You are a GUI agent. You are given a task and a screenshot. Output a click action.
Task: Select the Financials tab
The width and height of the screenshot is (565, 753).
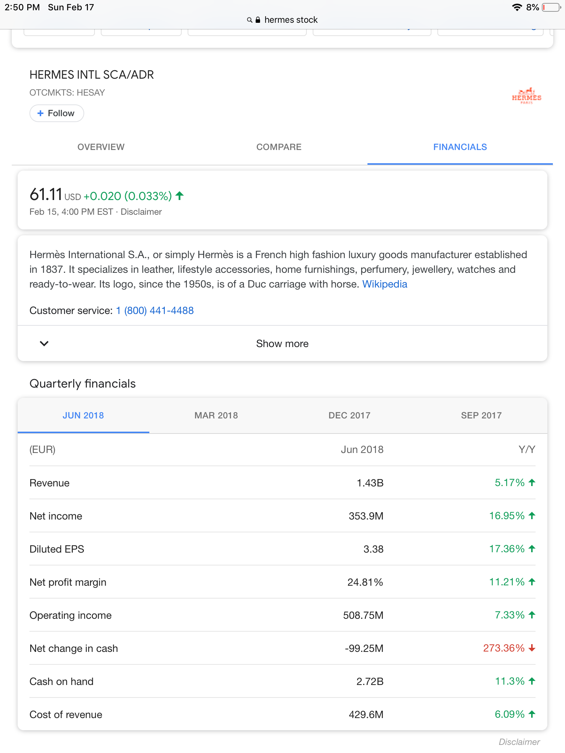[460, 147]
